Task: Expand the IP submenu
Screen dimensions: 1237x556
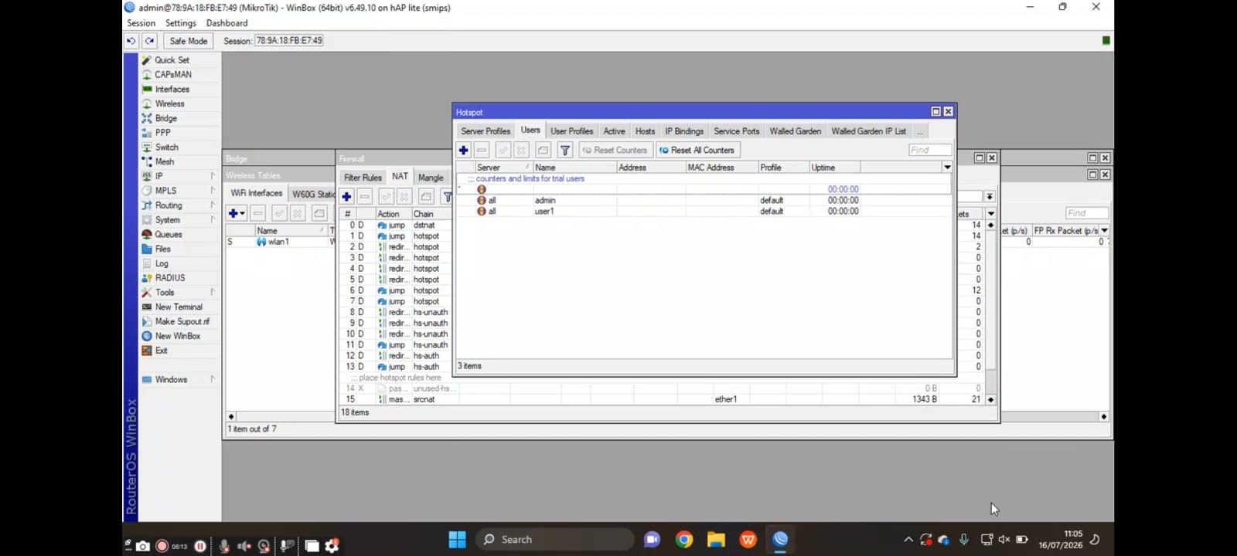Action: 213,176
